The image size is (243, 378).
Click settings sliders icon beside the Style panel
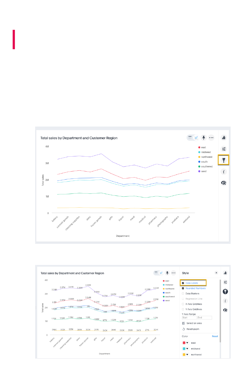coord(225,282)
